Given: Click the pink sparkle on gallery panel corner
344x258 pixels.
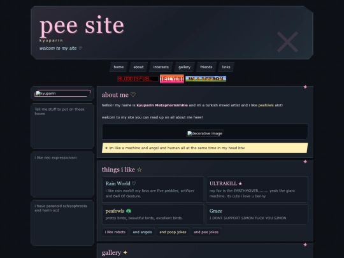Looking at the screenshot, I should [305, 245].
